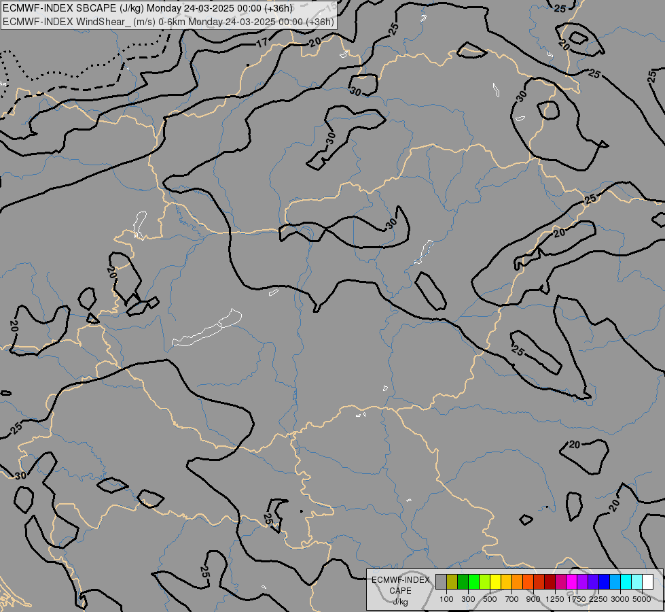Screen dimensions: 665x612
Task: Click the purple swatch right of the 1750 tick
Action: coord(583,581)
